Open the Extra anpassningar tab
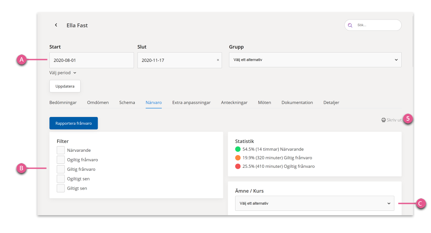The image size is (431, 233). [x=192, y=103]
